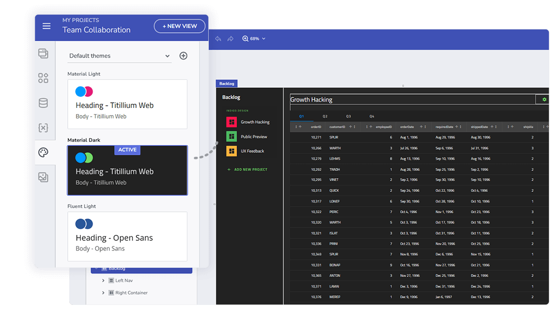
Task: Open the Default themes dropdown
Action: [x=120, y=55]
